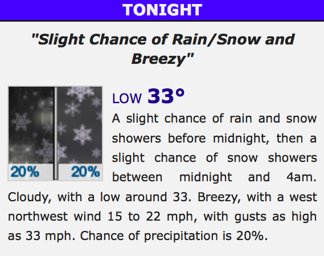Click 'Cloudy,' in the forecast description
324x256 pixels.
point(30,198)
